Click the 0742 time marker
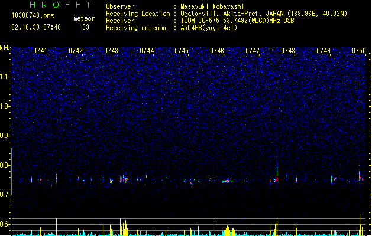372x236 pixels. pyautogui.click(x=76, y=51)
